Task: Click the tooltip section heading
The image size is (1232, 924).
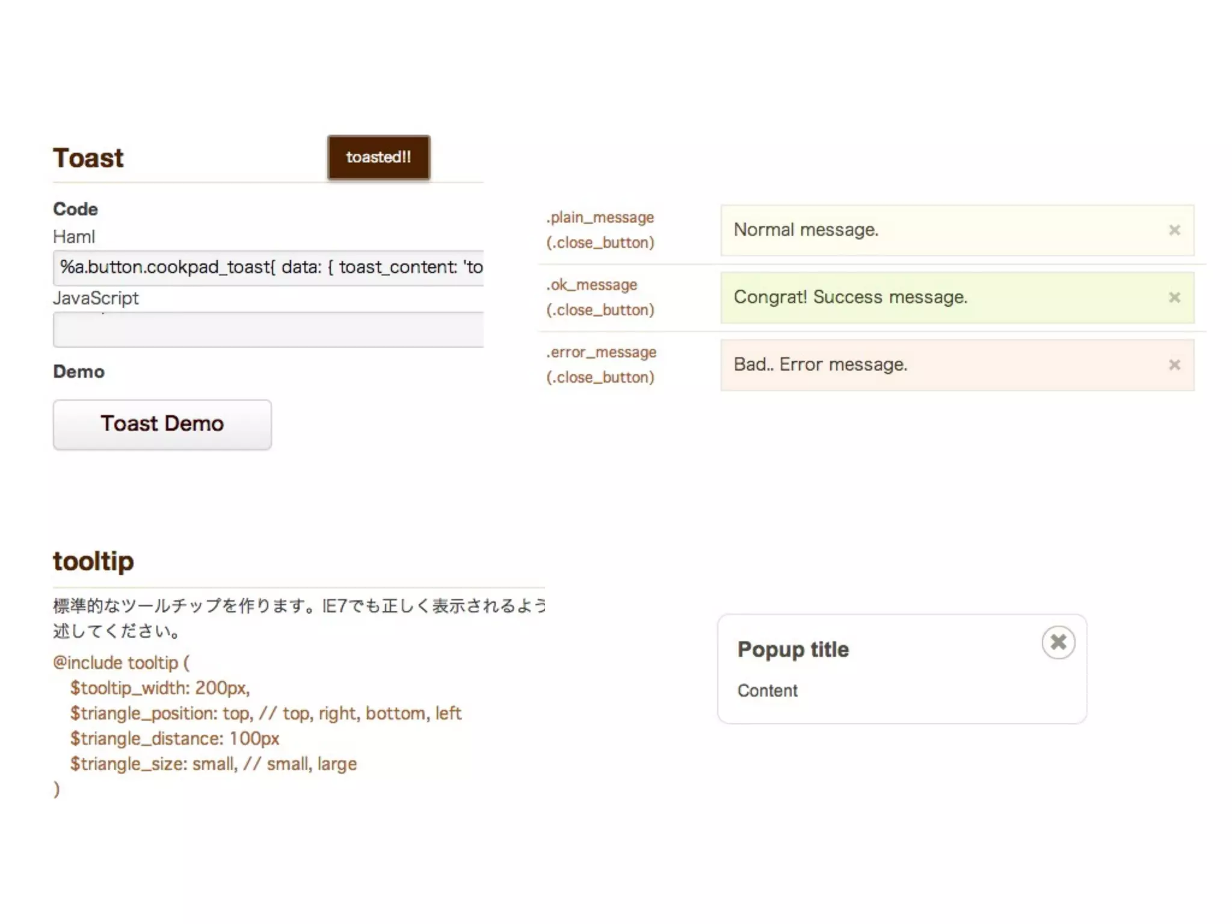Action: 93,561
